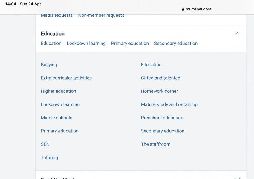Open the Tutoring forum
The height and width of the screenshot is (179, 254).
(49, 158)
